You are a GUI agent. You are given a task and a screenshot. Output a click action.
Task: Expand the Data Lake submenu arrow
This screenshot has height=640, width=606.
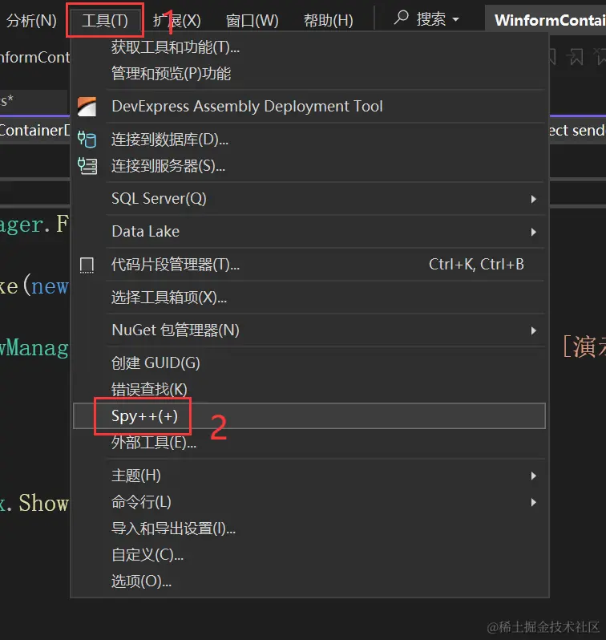click(x=533, y=232)
